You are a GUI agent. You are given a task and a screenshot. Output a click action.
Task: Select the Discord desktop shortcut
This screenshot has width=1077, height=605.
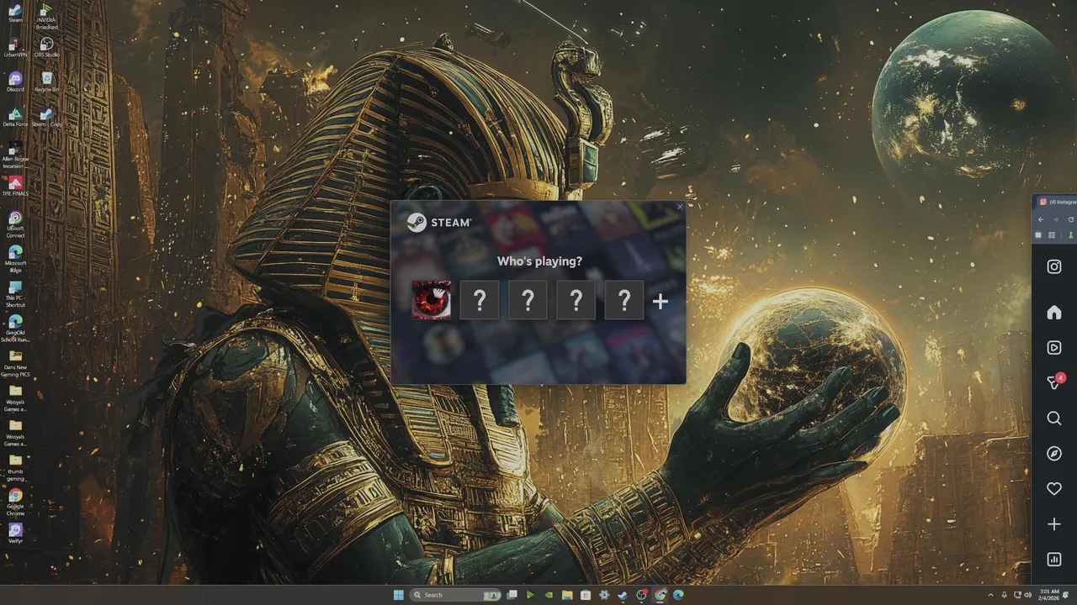coord(15,82)
